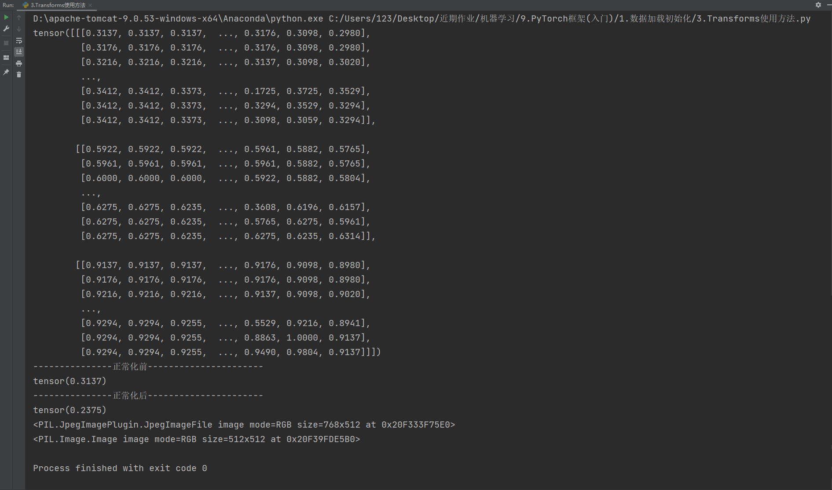Pin the run tab with the pin icon

pos(6,72)
